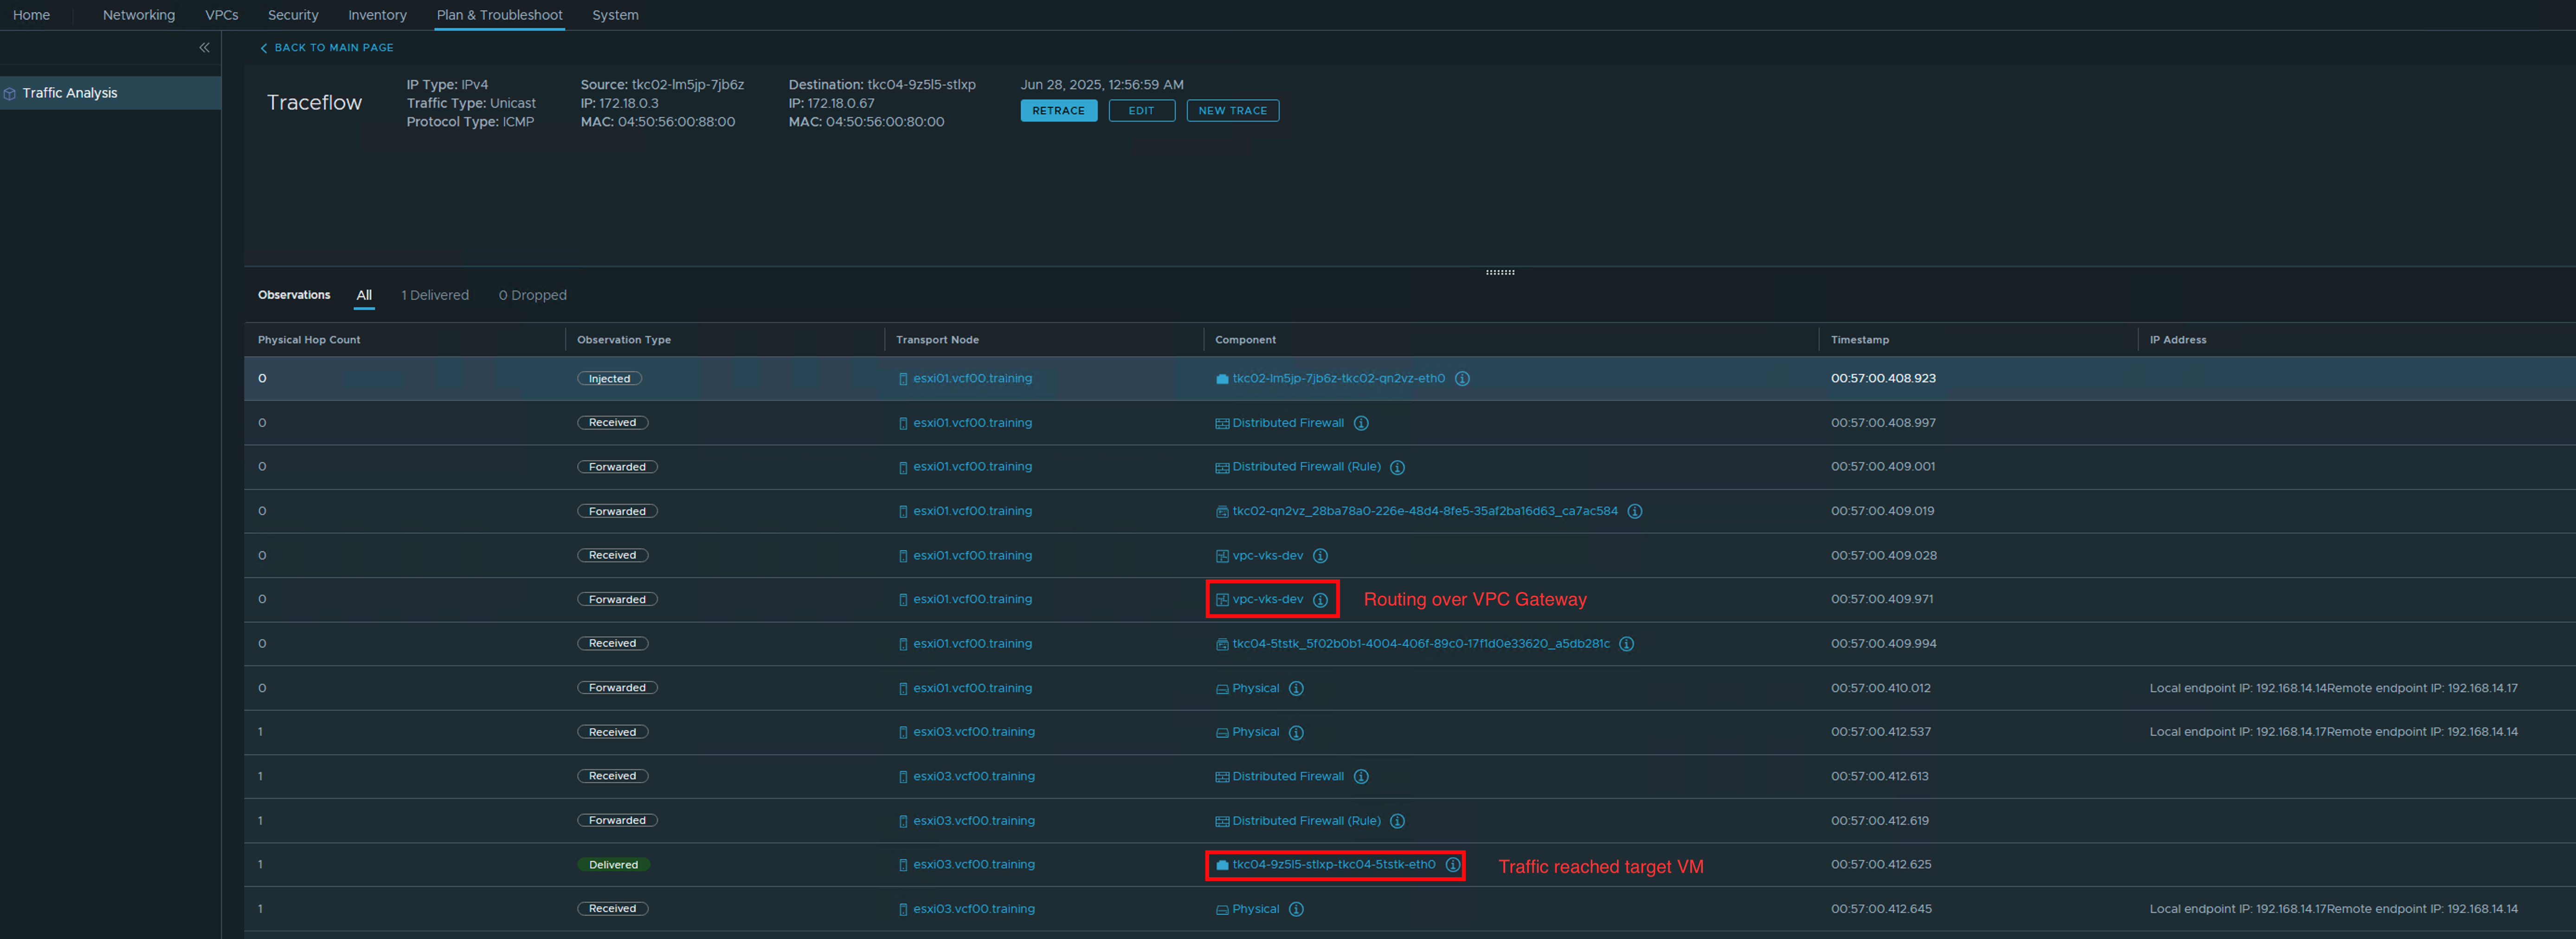
Task: Show All observations tab
Action: [364, 295]
